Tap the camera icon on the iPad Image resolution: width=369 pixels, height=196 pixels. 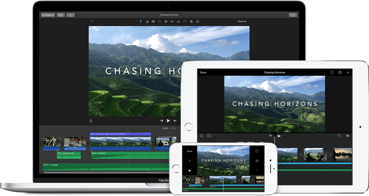coord(209,136)
